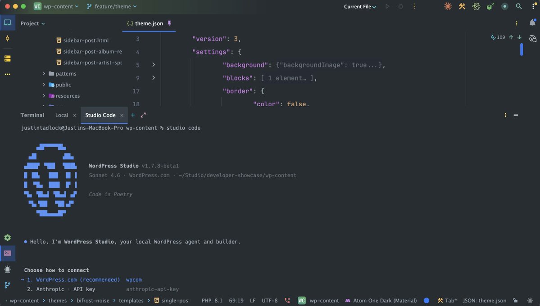The height and width of the screenshot is (306, 540).
Task: Debug the Current File with bug icon
Action: click(x=400, y=6)
